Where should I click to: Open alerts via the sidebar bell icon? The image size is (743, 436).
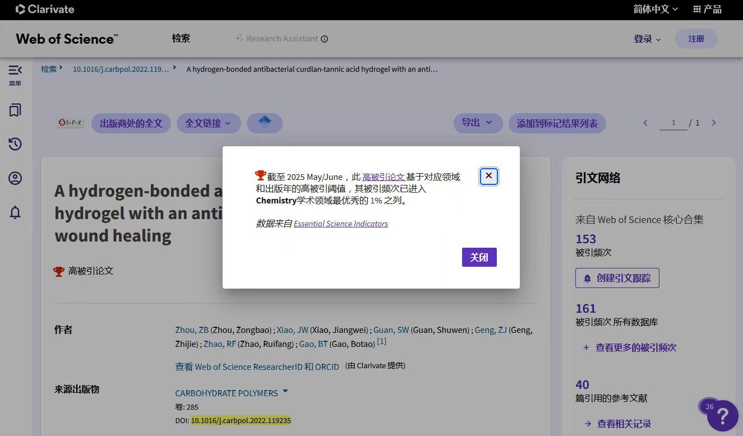(x=15, y=212)
